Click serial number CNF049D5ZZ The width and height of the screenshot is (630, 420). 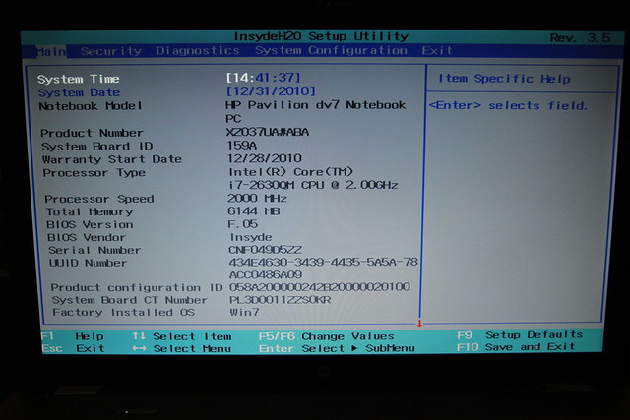tap(265, 250)
